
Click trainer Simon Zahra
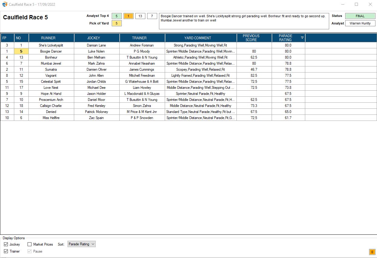(x=142, y=106)
